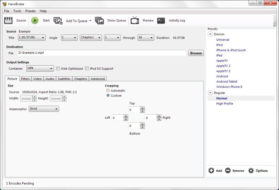This screenshot has width=279, height=190.
Task: Select the High Profile preset
Action: click(224, 103)
